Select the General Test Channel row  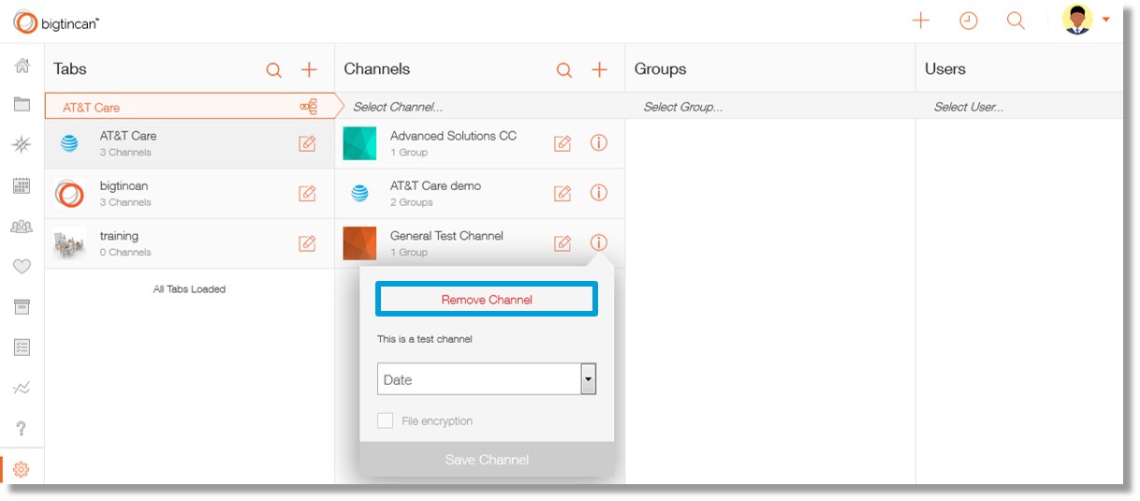pos(479,243)
